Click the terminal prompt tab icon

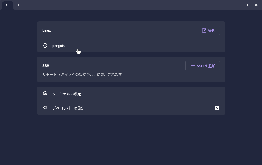tap(7, 5)
